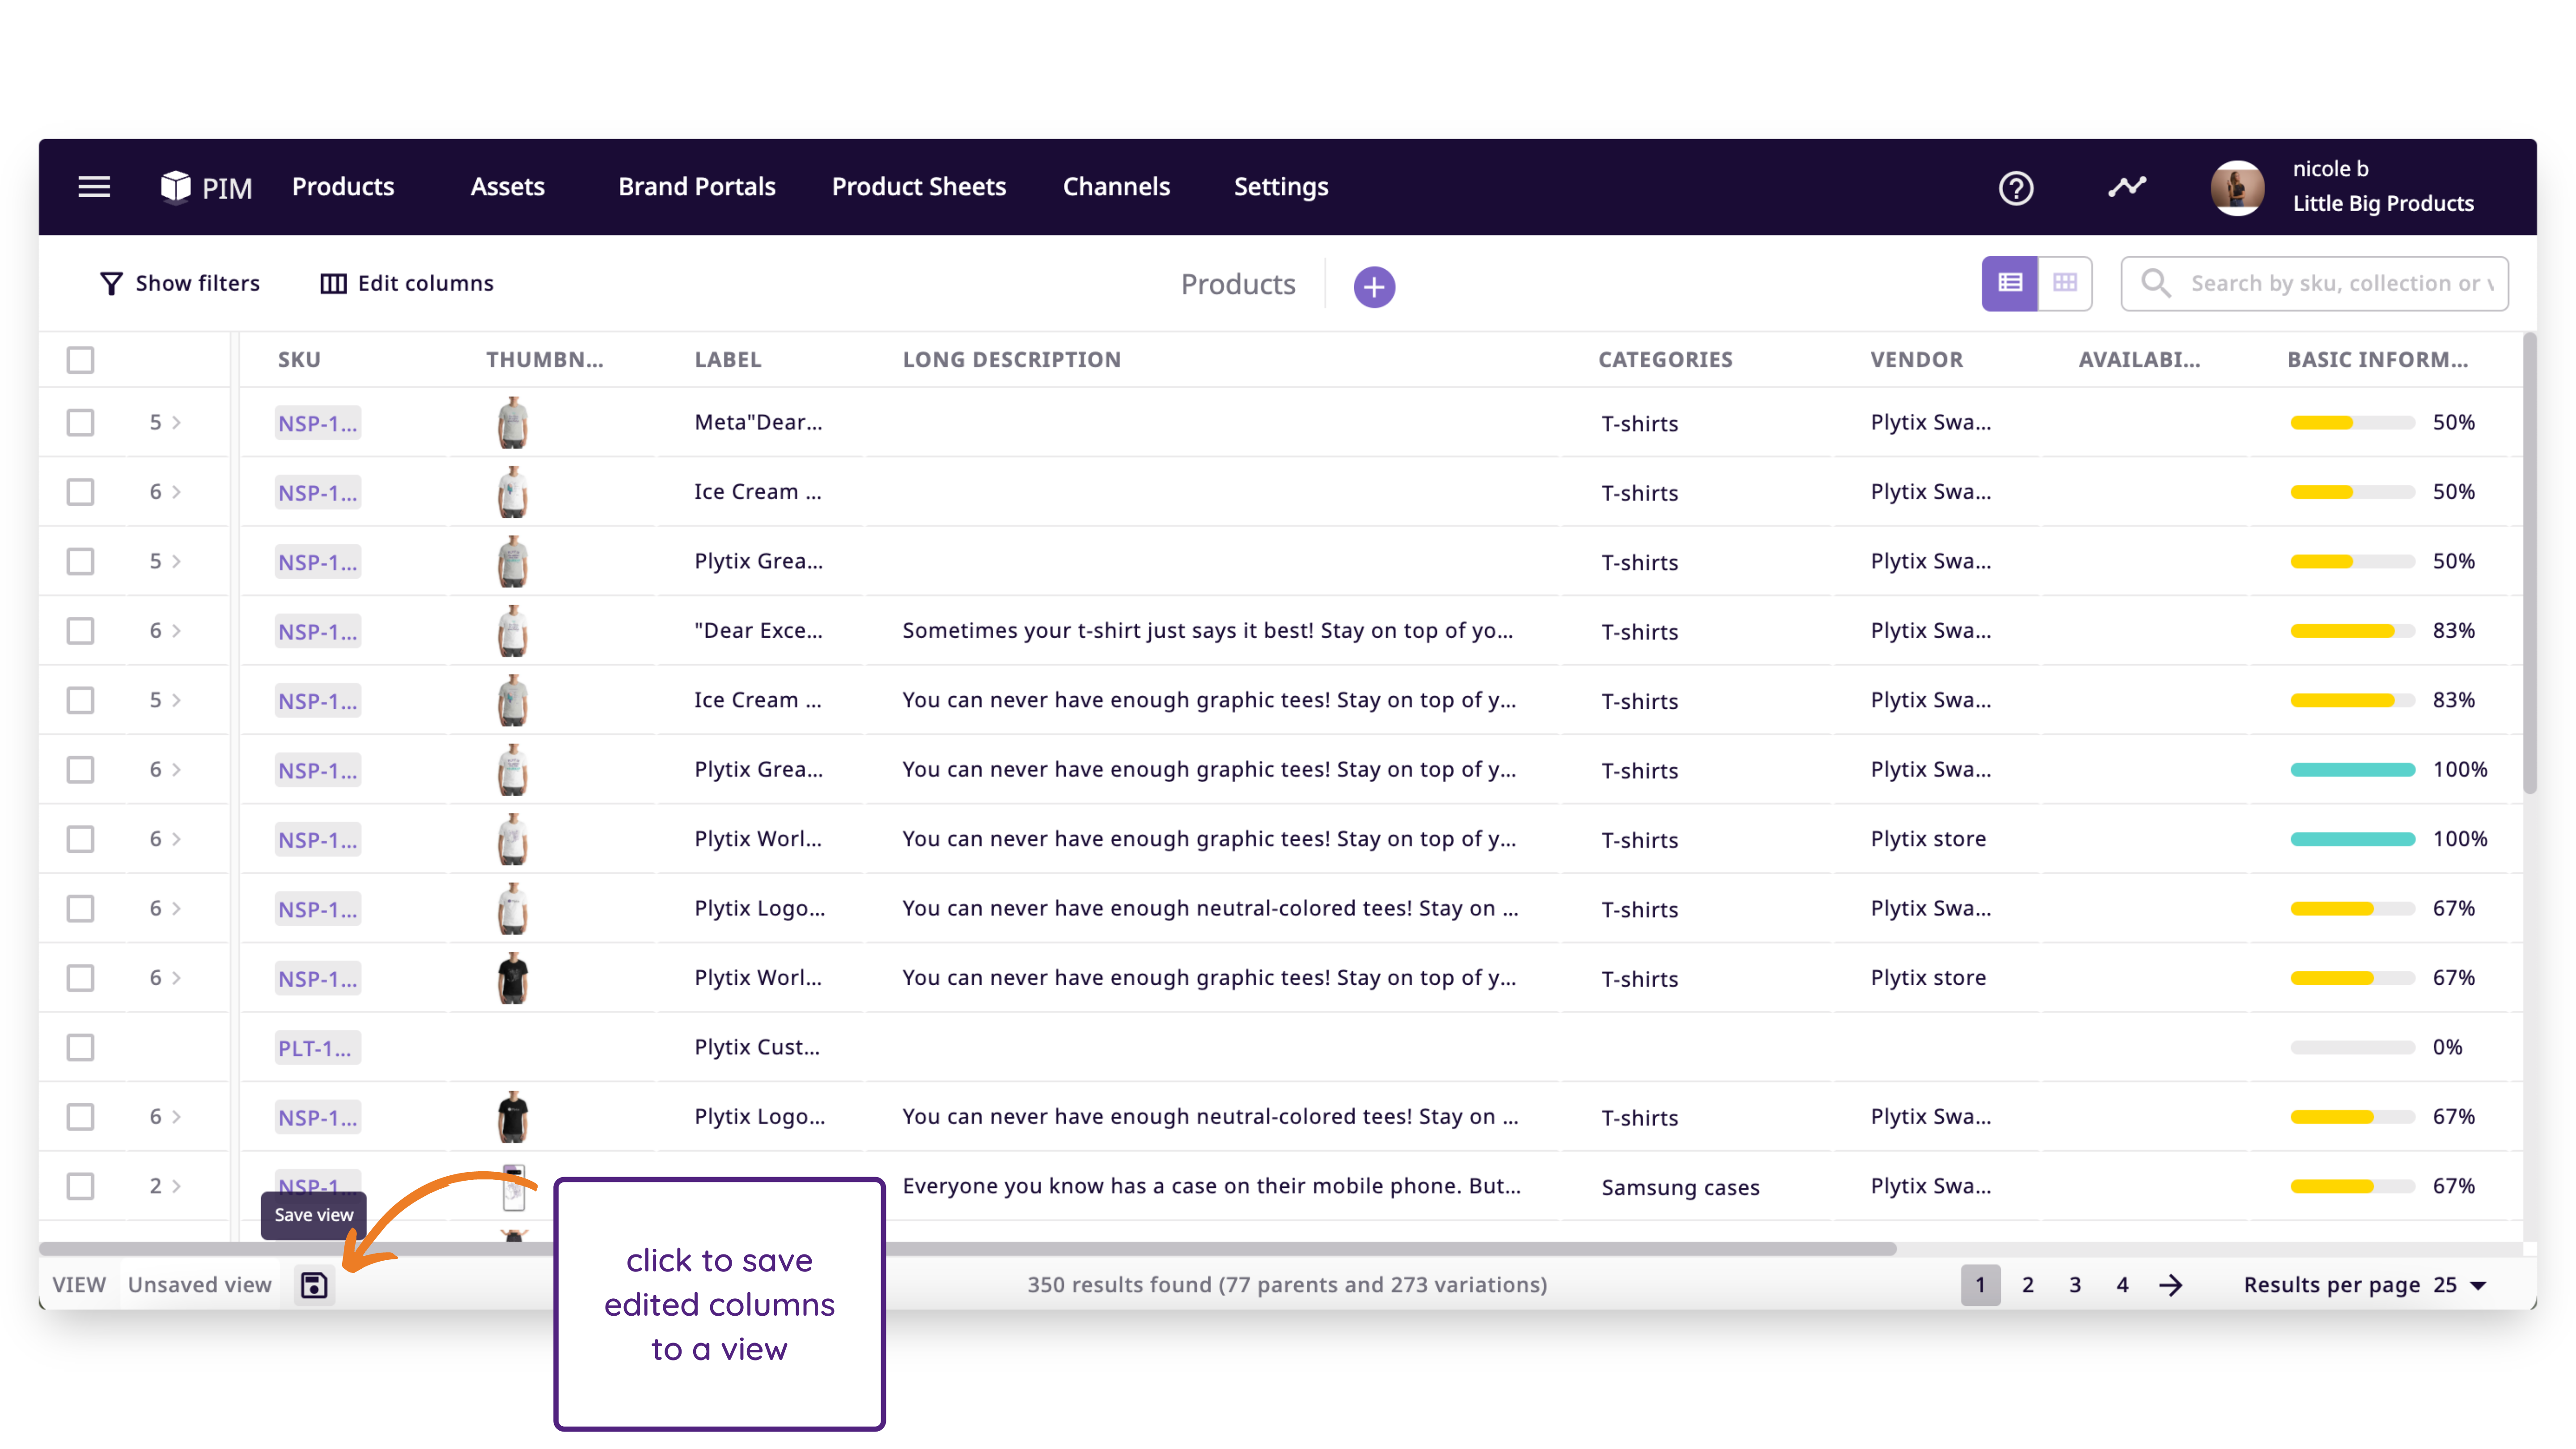
Task: Expand 2 variations of Samsung cases row
Action: (165, 1186)
